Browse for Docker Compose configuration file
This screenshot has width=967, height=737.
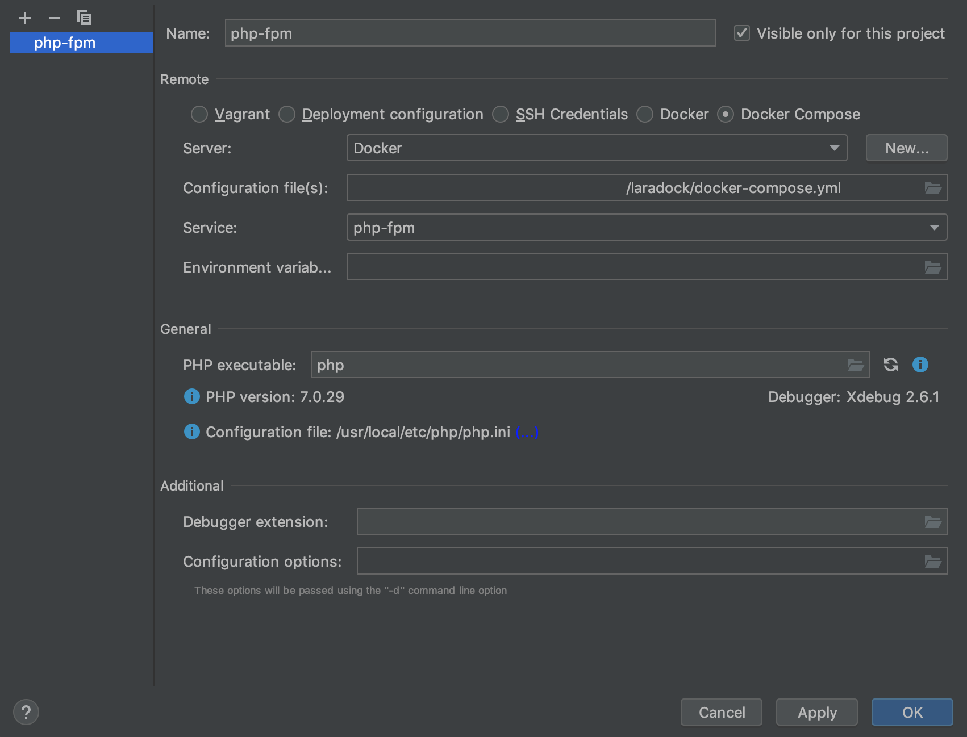pos(932,188)
